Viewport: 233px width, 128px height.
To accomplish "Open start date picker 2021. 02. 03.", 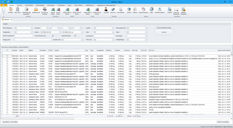I will (x=60, y=32).
